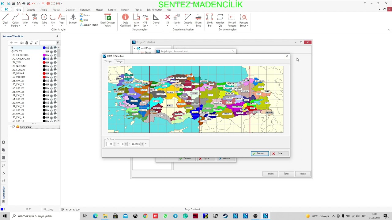The height and width of the screenshot is (220, 392).
Task: Open the Çizgi tool dropdown arrow
Action: (5, 26)
